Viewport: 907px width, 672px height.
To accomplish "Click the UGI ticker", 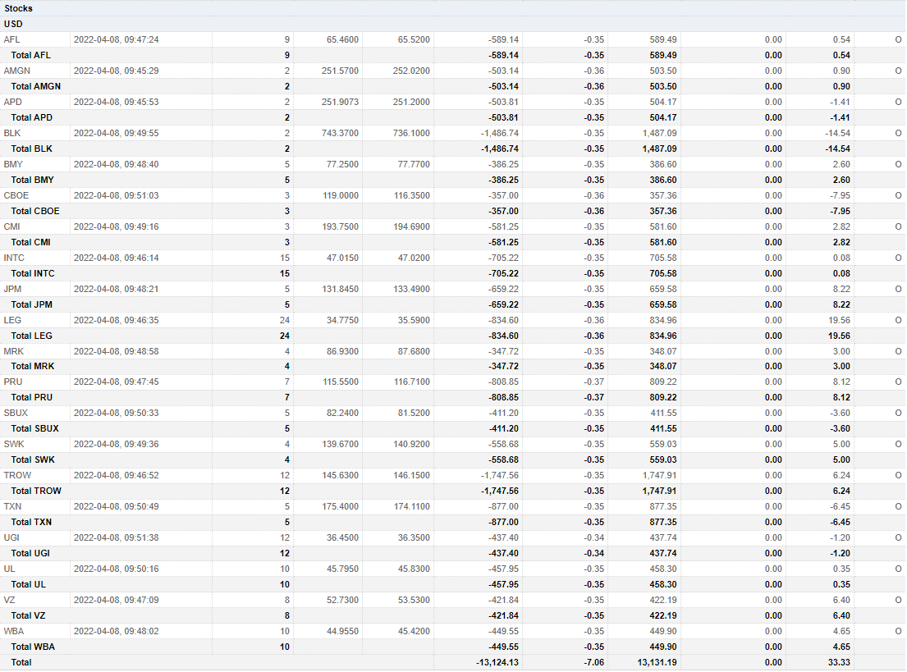I will 11,538.
